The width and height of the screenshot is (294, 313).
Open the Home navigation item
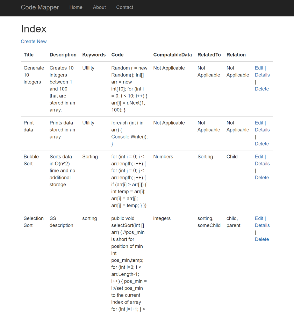(76, 7)
